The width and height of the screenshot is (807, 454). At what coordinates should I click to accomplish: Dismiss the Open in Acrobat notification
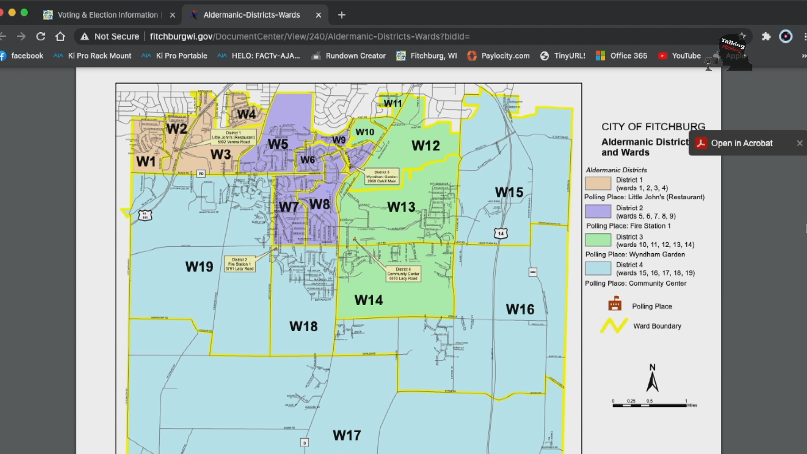800,143
